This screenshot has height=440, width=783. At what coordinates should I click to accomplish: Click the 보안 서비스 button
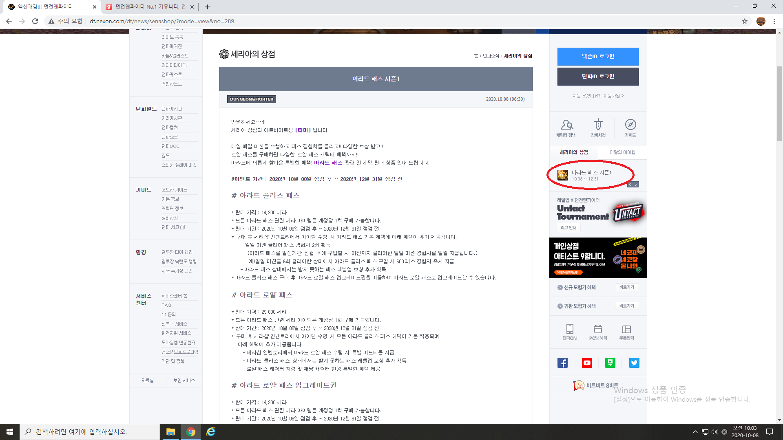click(184, 381)
